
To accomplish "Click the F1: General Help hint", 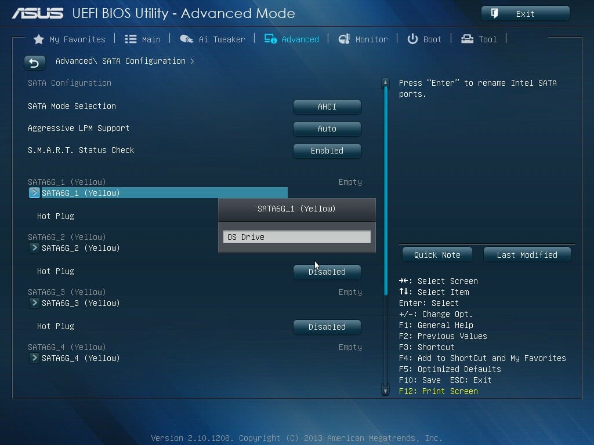I will coord(436,326).
